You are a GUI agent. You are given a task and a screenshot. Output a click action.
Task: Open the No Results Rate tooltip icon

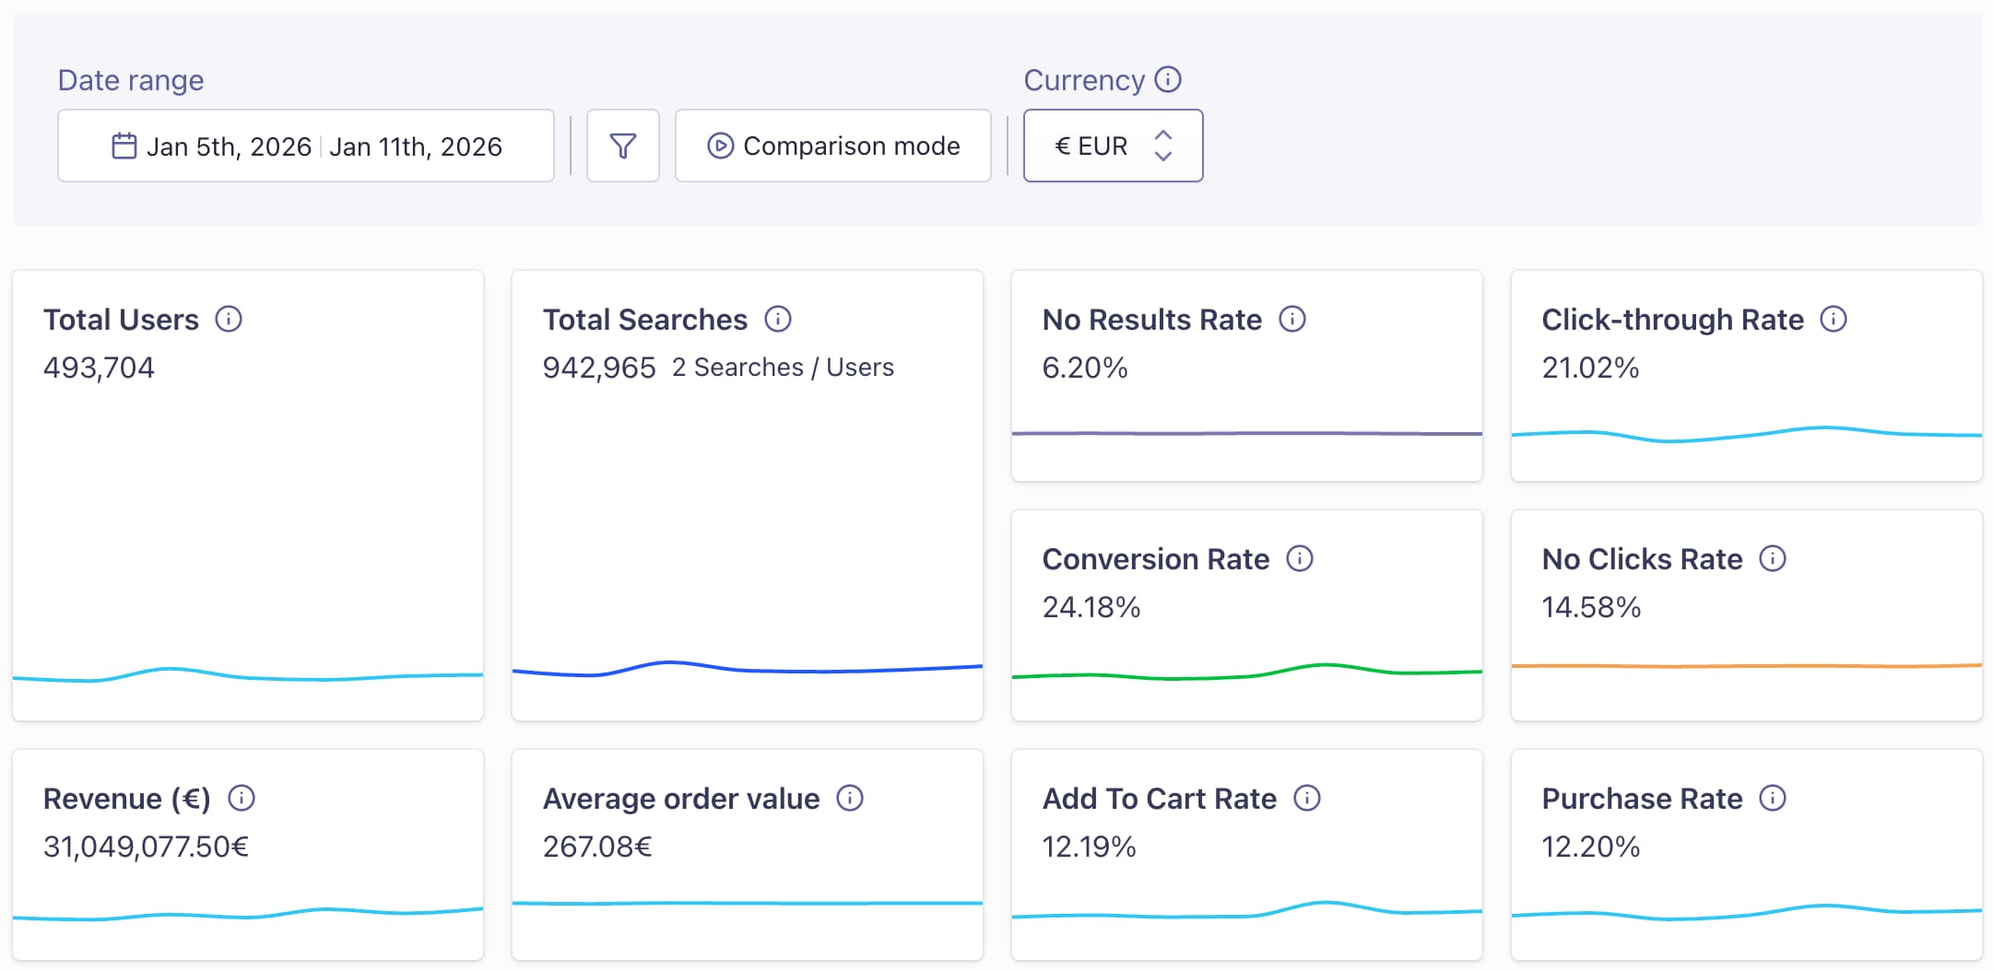[1292, 319]
